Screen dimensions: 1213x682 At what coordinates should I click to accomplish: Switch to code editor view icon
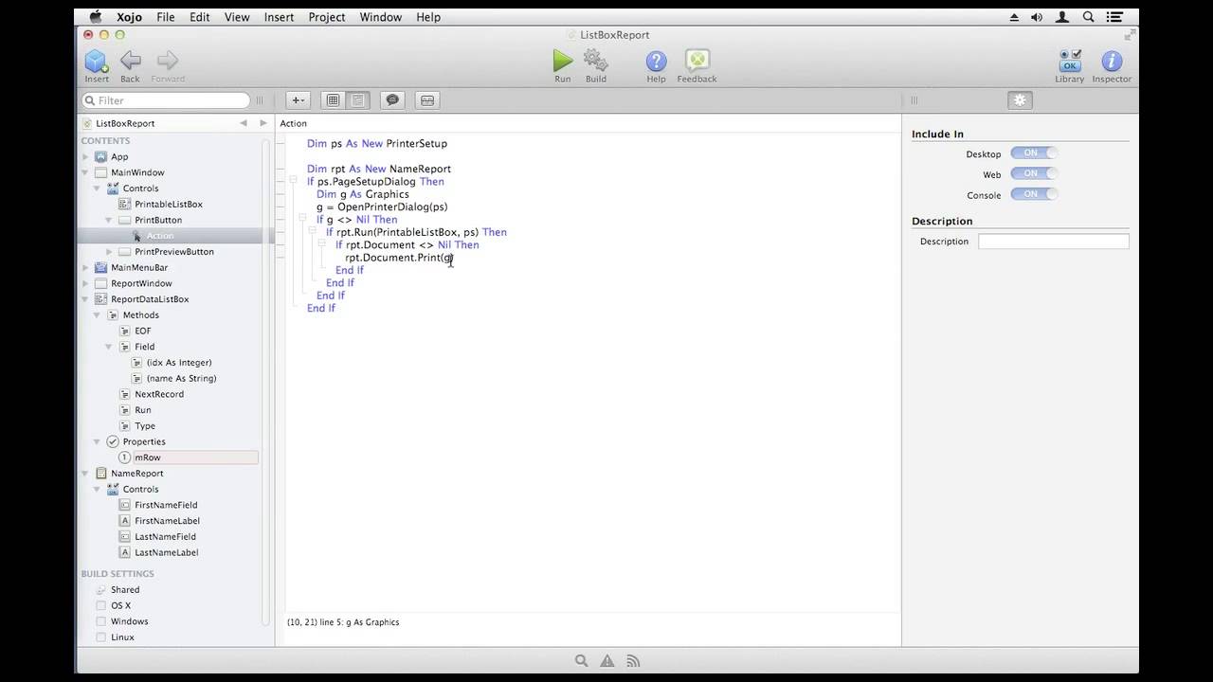click(x=357, y=100)
